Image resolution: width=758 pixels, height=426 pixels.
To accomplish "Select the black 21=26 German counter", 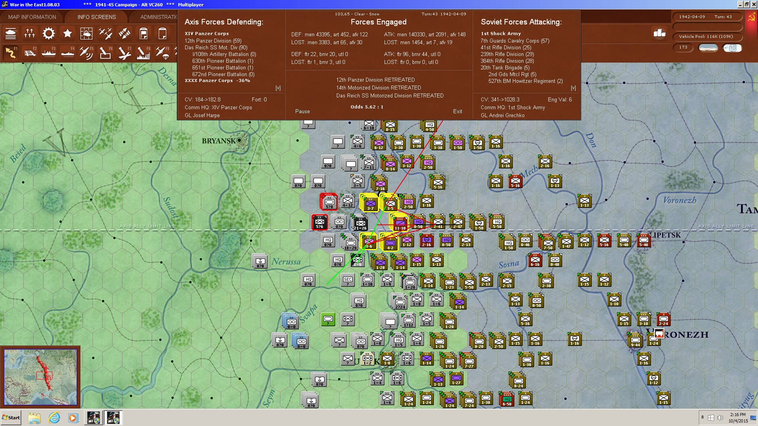I will (x=360, y=223).
